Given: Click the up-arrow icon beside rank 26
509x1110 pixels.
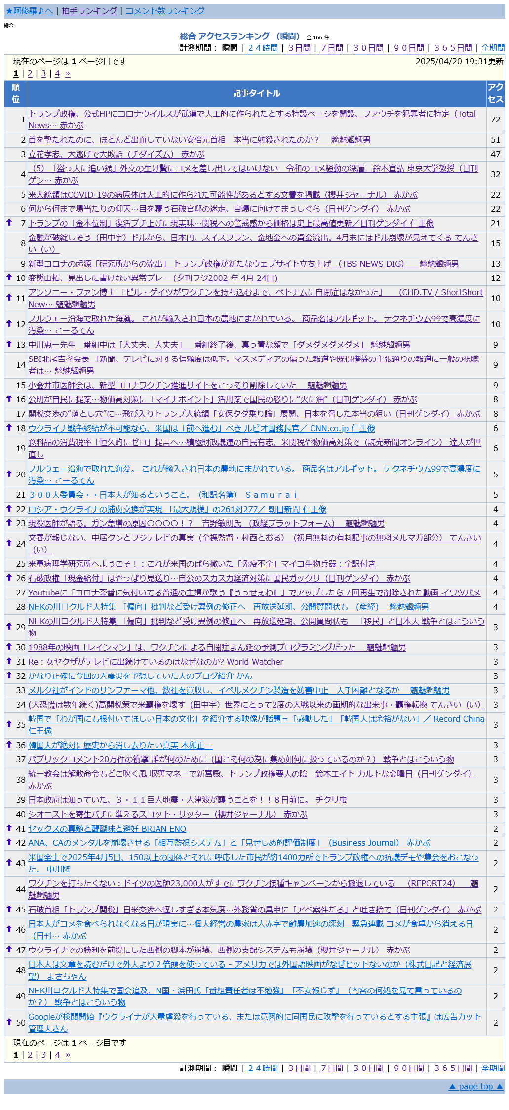Looking at the screenshot, I should click(9, 577).
